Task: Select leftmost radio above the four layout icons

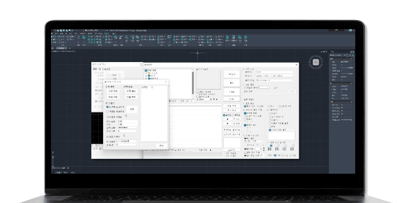Action: pos(271,145)
